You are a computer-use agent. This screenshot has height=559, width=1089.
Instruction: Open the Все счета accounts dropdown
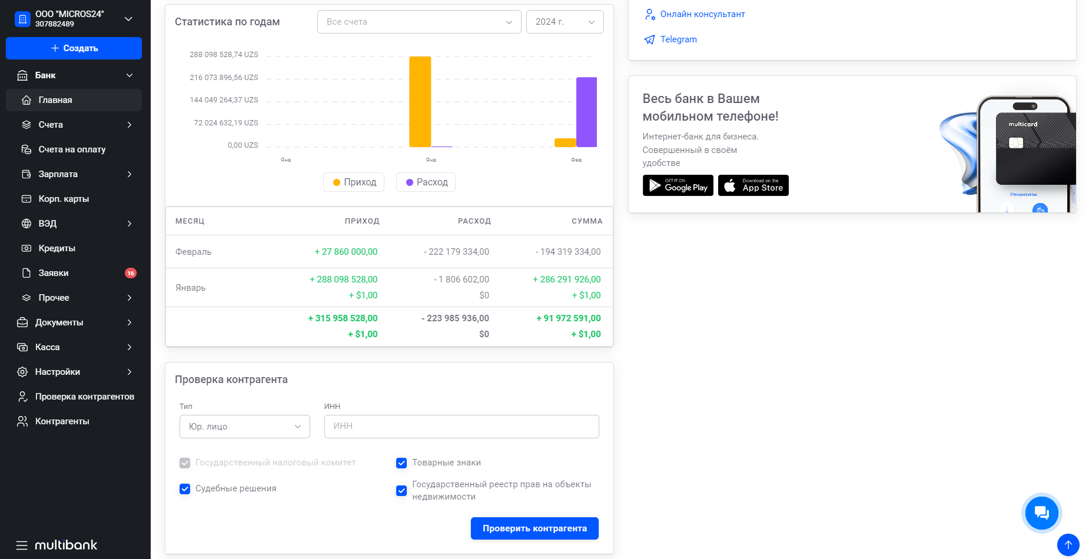coord(419,22)
